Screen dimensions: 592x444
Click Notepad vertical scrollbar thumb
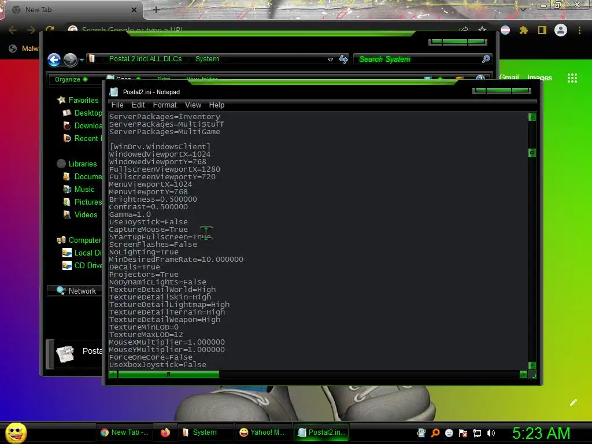[532, 153]
